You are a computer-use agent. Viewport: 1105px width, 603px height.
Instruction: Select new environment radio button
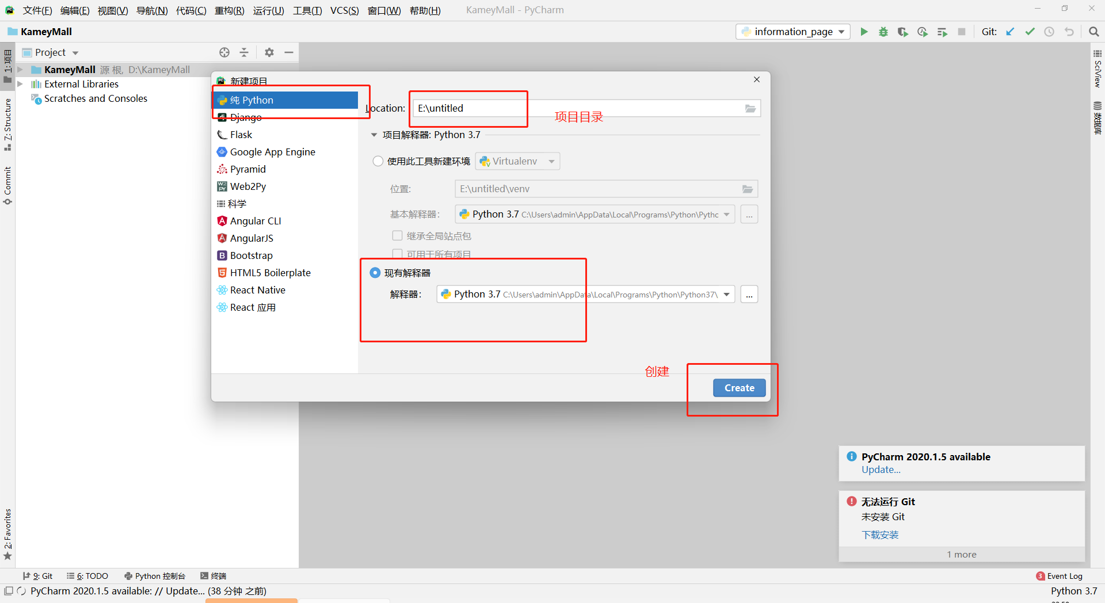pos(378,161)
